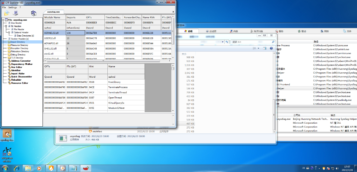This screenshot has width=357, height=172.
Task: Click the Address Converter tool icon
Action: point(9,61)
